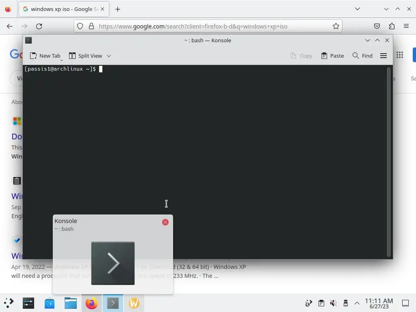The image size is (416, 312).
Task: Reload the Firefox page
Action: click(39, 26)
